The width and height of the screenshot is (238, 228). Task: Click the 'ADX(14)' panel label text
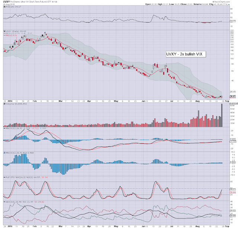[10, 202]
